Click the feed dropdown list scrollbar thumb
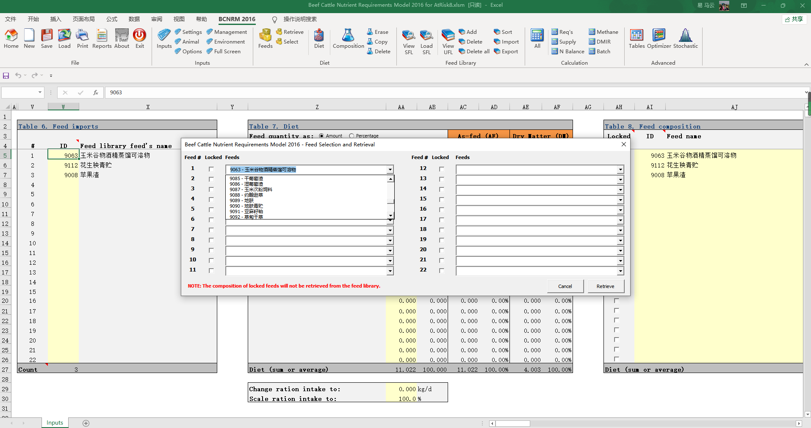Screen dimensions: 811x428 (390, 201)
